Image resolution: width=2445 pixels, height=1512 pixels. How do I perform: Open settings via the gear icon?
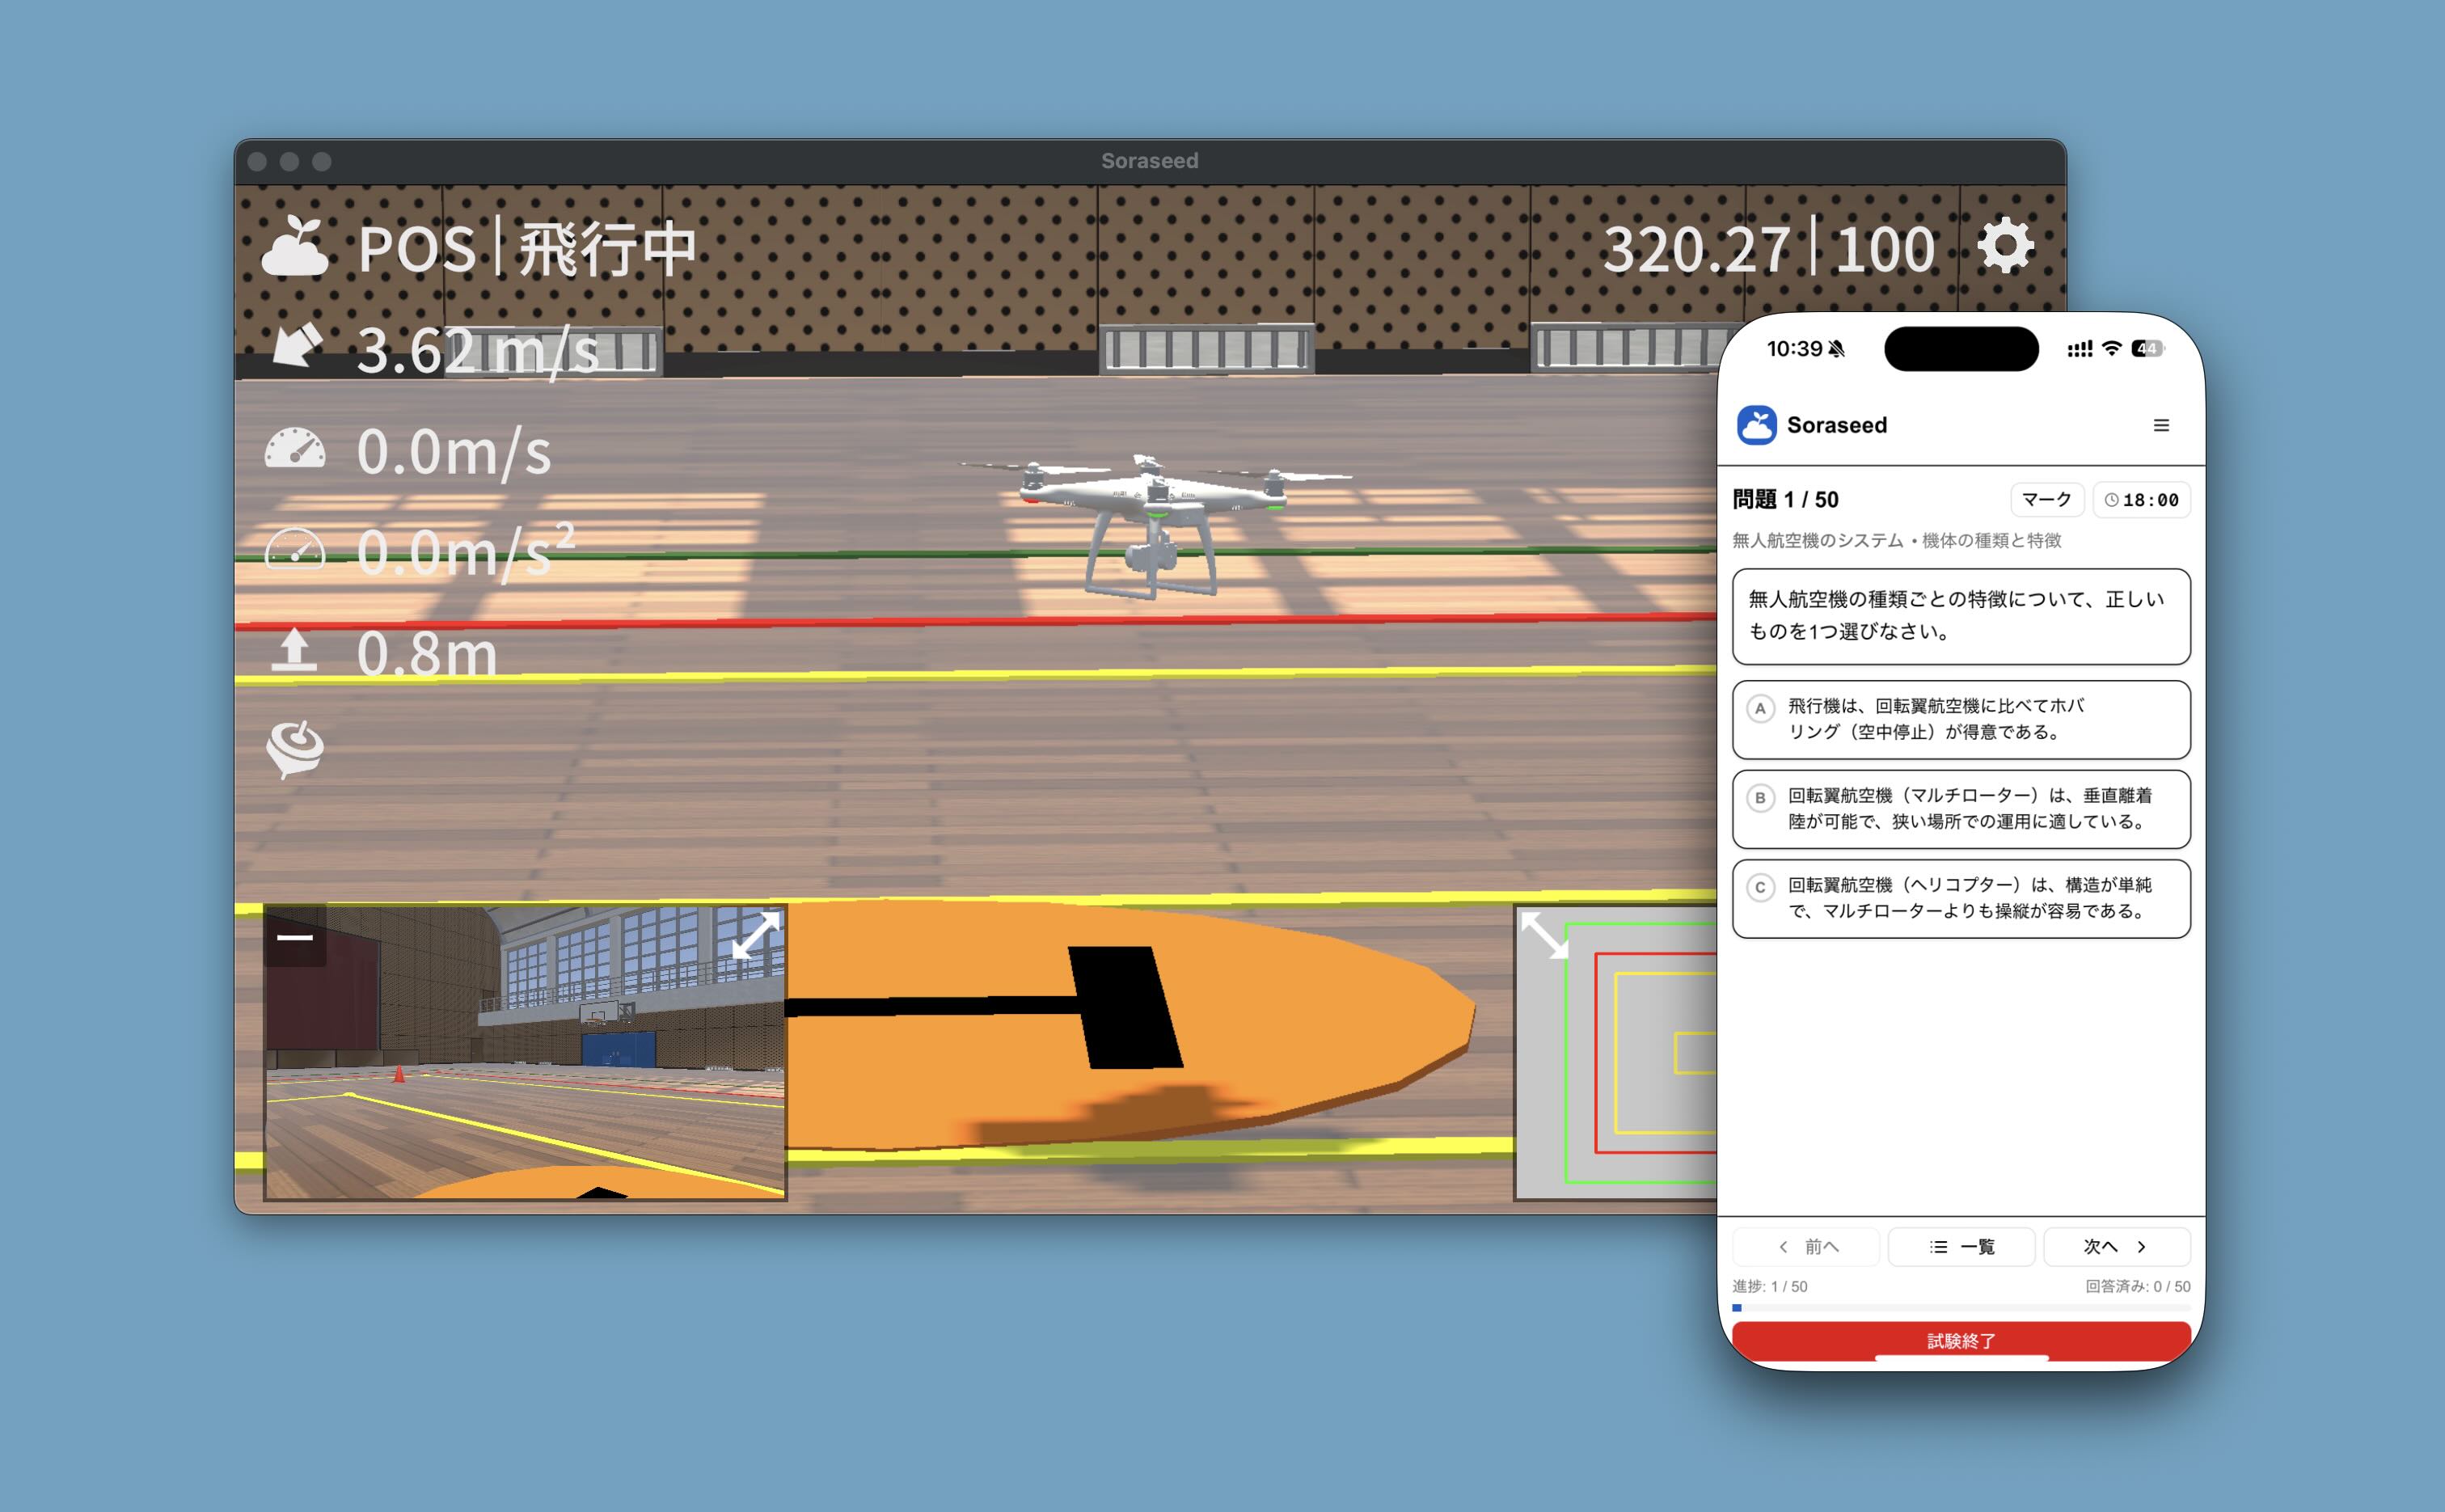coord(2005,246)
